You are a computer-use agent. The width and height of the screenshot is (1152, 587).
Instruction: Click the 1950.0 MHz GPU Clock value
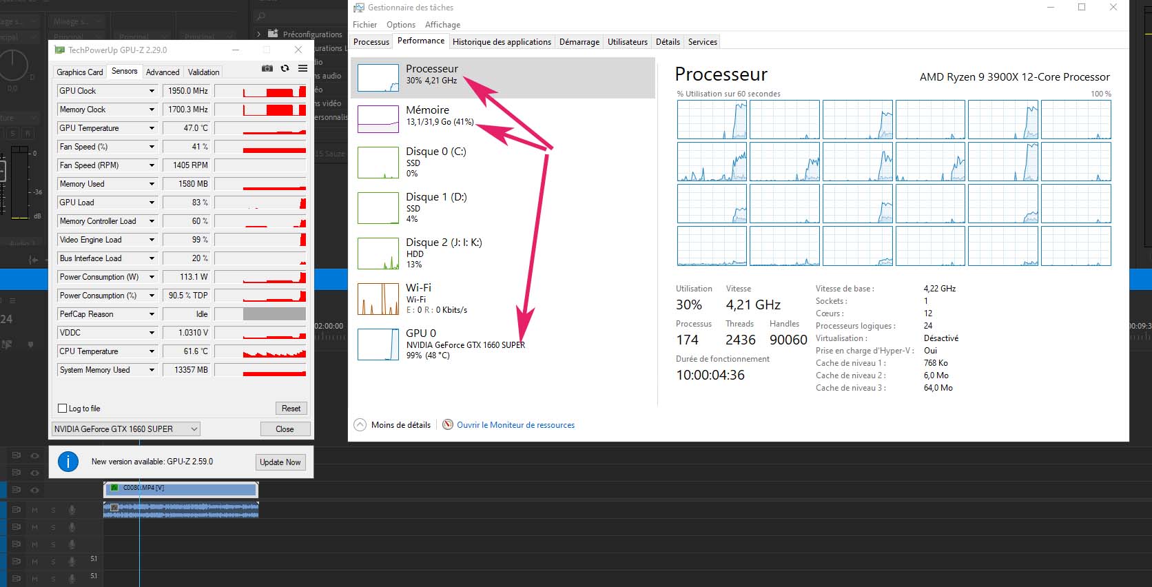(x=188, y=91)
